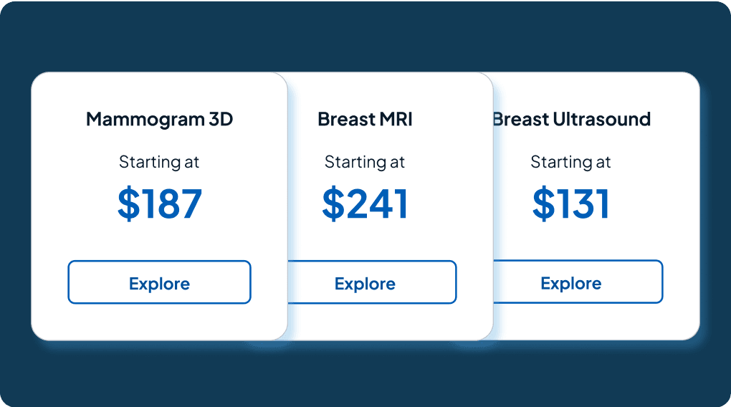Click Starting at label above $131
This screenshot has height=407, width=731.
point(570,162)
